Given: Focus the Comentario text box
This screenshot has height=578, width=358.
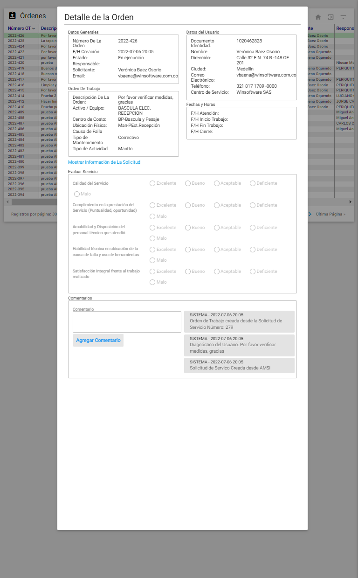Looking at the screenshot, I should pyautogui.click(x=127, y=322).
